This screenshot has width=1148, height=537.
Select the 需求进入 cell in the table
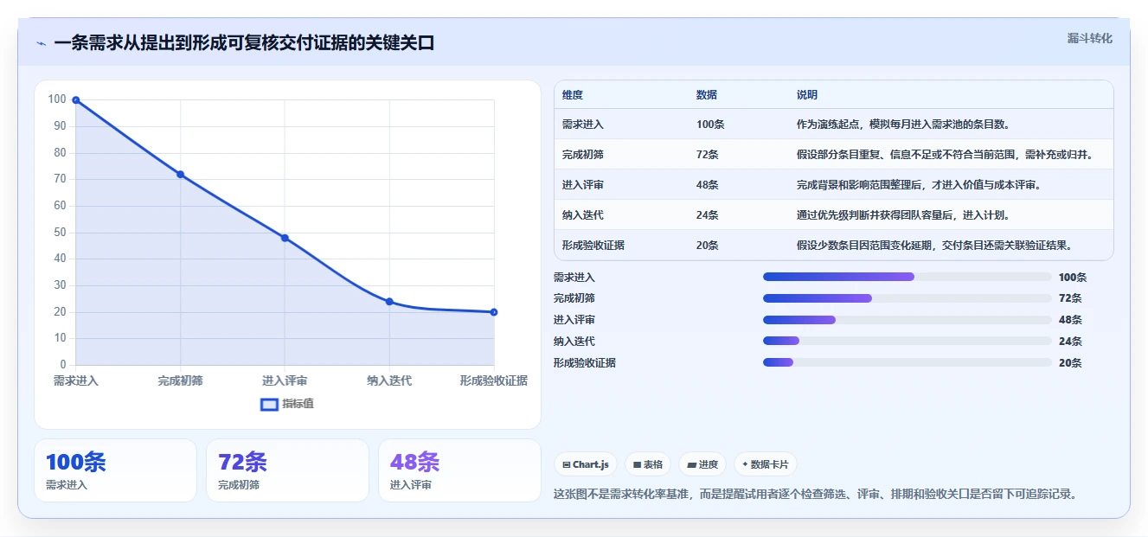(583, 125)
